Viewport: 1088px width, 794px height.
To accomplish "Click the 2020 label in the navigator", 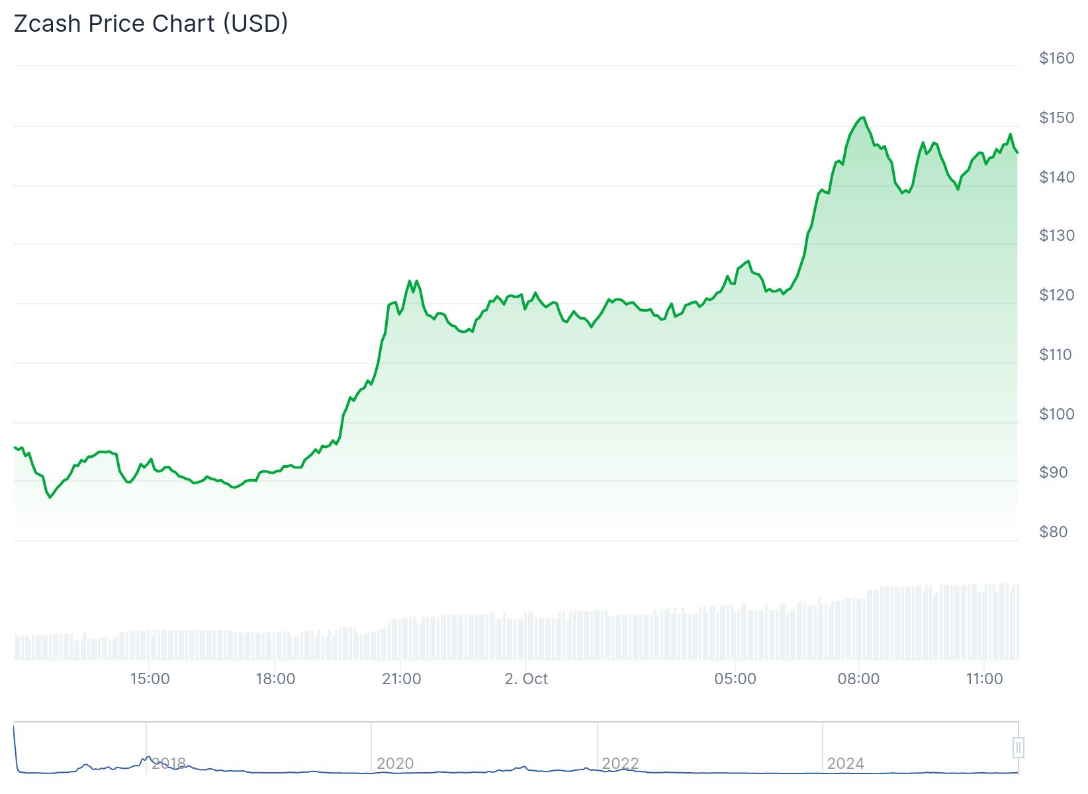I will (395, 764).
